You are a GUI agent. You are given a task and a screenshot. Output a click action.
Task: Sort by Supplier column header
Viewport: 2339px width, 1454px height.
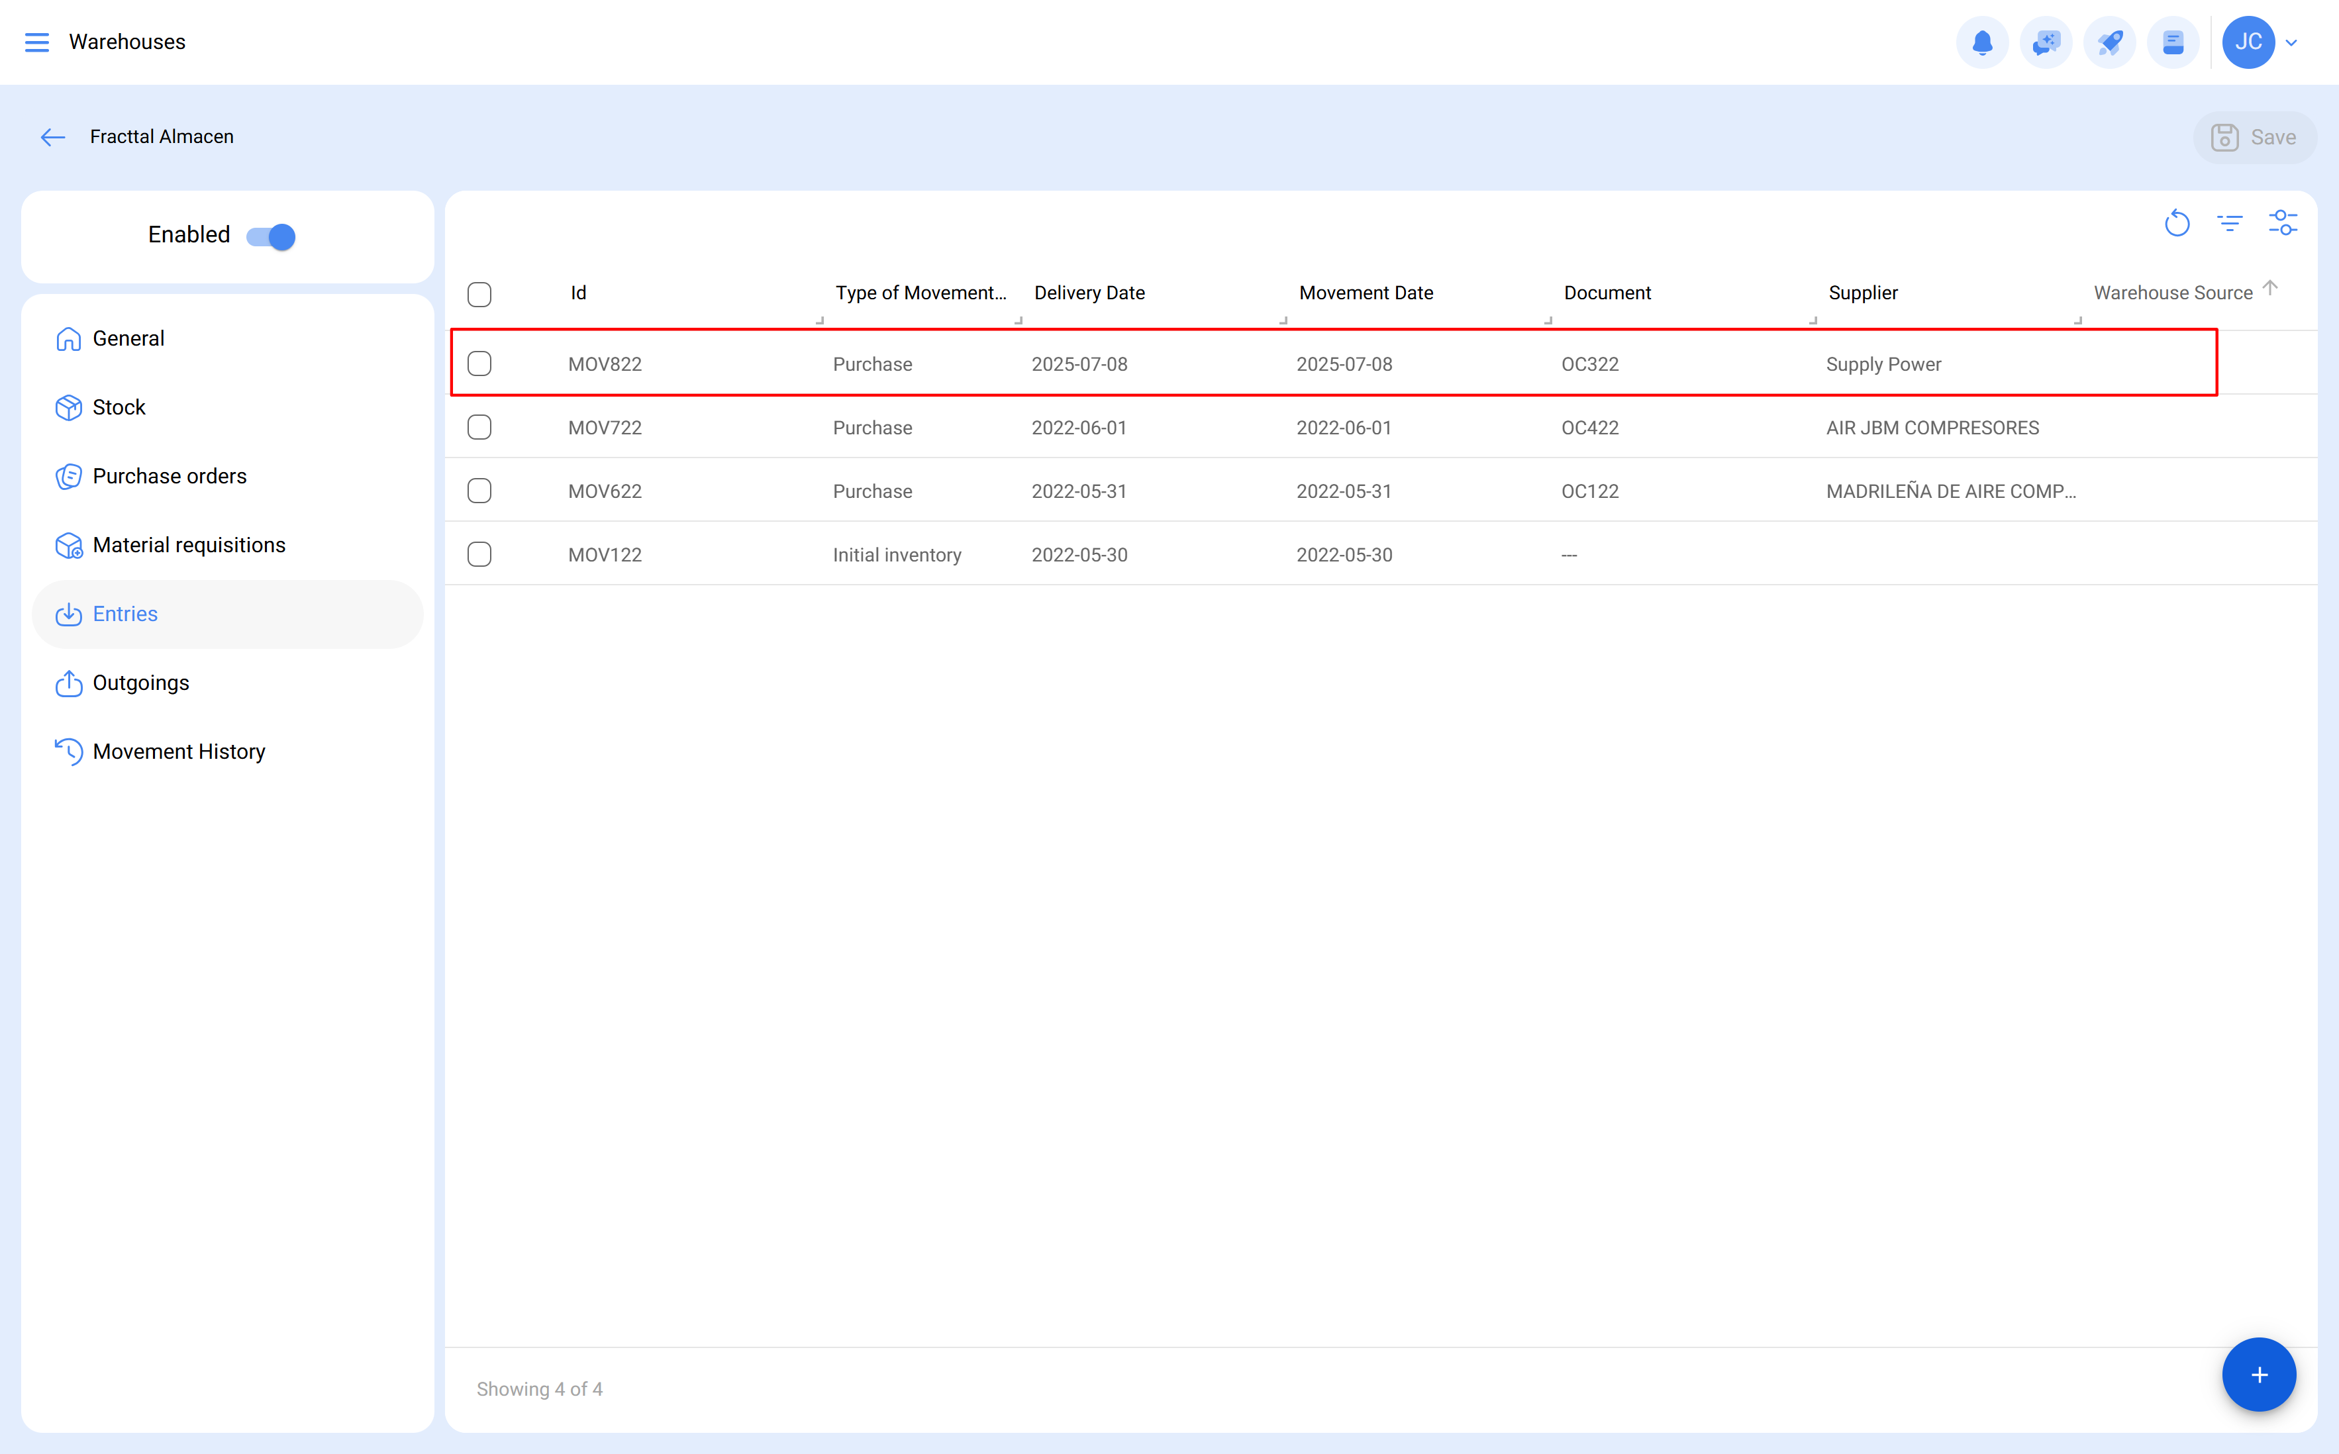tap(1863, 293)
